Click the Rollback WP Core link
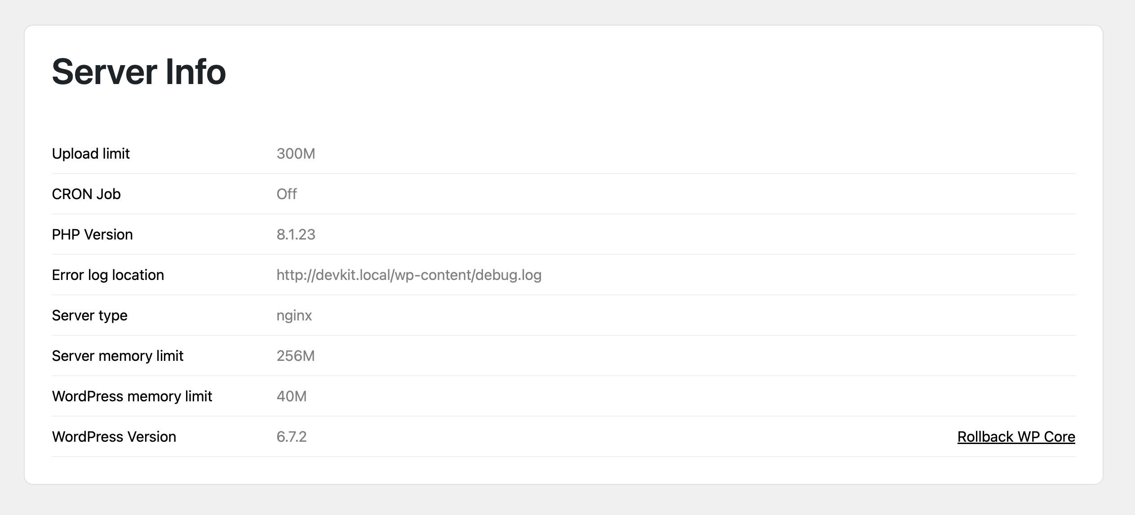1135x515 pixels. 1016,437
